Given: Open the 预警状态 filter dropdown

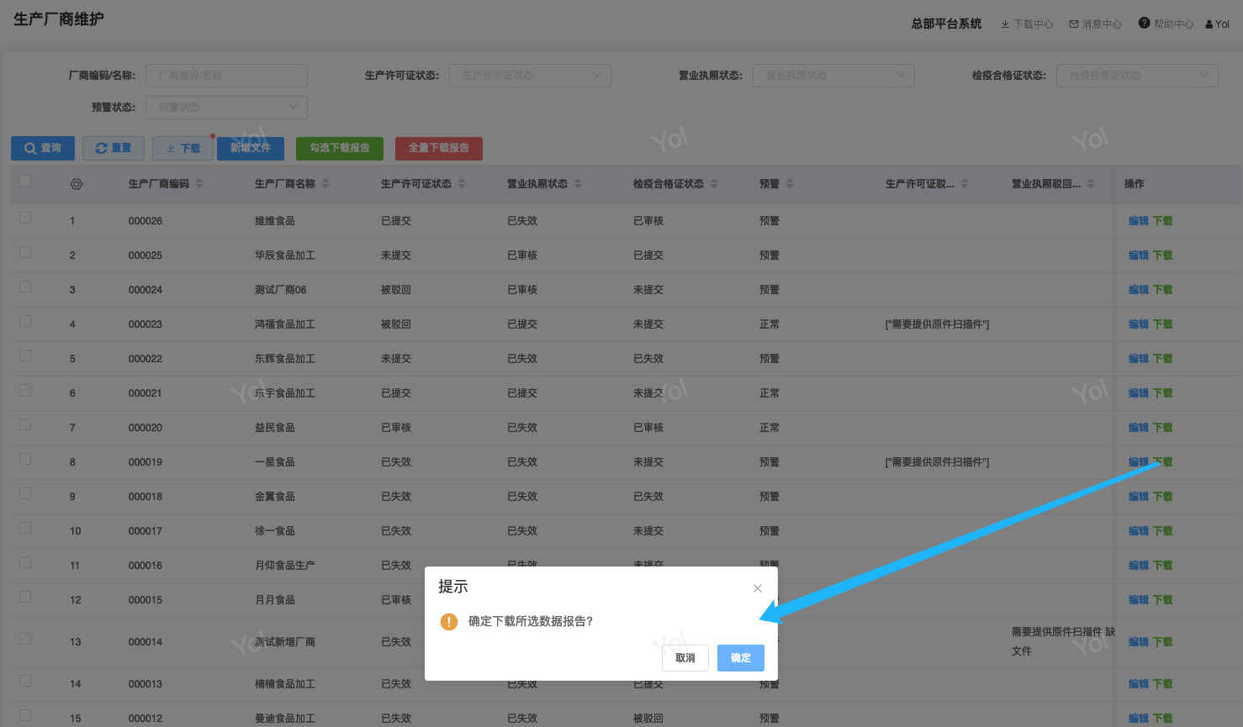Looking at the screenshot, I should pyautogui.click(x=226, y=108).
